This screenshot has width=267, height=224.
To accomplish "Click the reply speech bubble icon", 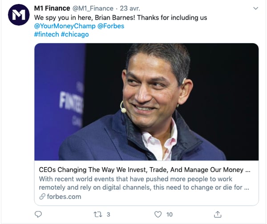I will coord(38,214).
